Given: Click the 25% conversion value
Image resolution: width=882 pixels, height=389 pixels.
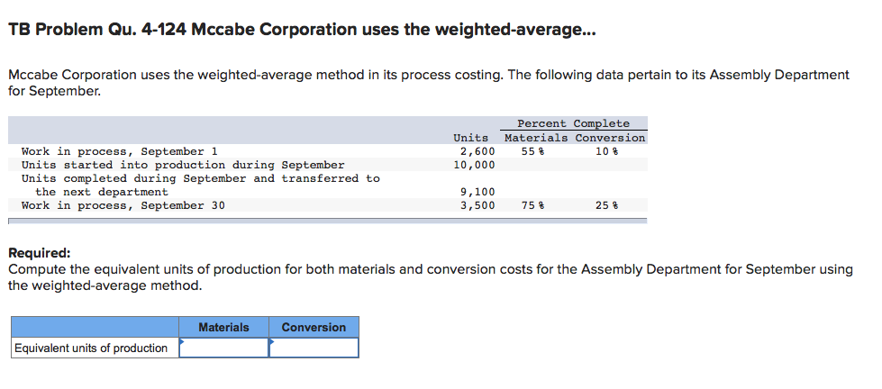Looking at the screenshot, I should (607, 205).
